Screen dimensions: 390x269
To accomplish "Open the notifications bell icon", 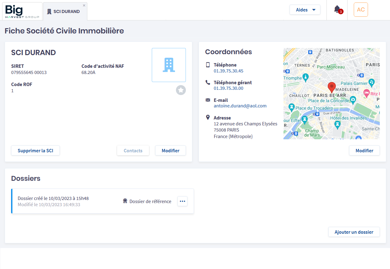I will [x=337, y=10].
